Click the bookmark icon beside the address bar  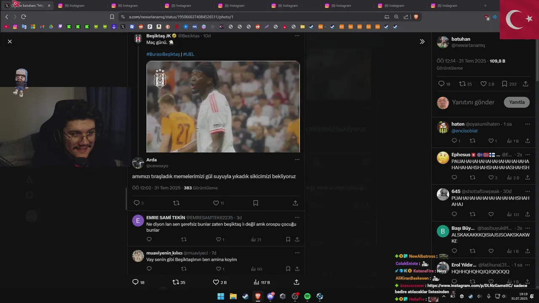click(x=112, y=17)
